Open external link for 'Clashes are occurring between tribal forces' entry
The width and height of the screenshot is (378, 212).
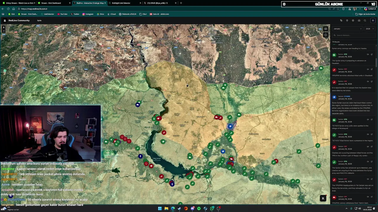(372, 147)
